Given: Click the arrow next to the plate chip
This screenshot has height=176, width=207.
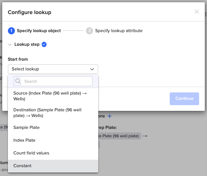Looking at the screenshot, I should coord(145,136).
